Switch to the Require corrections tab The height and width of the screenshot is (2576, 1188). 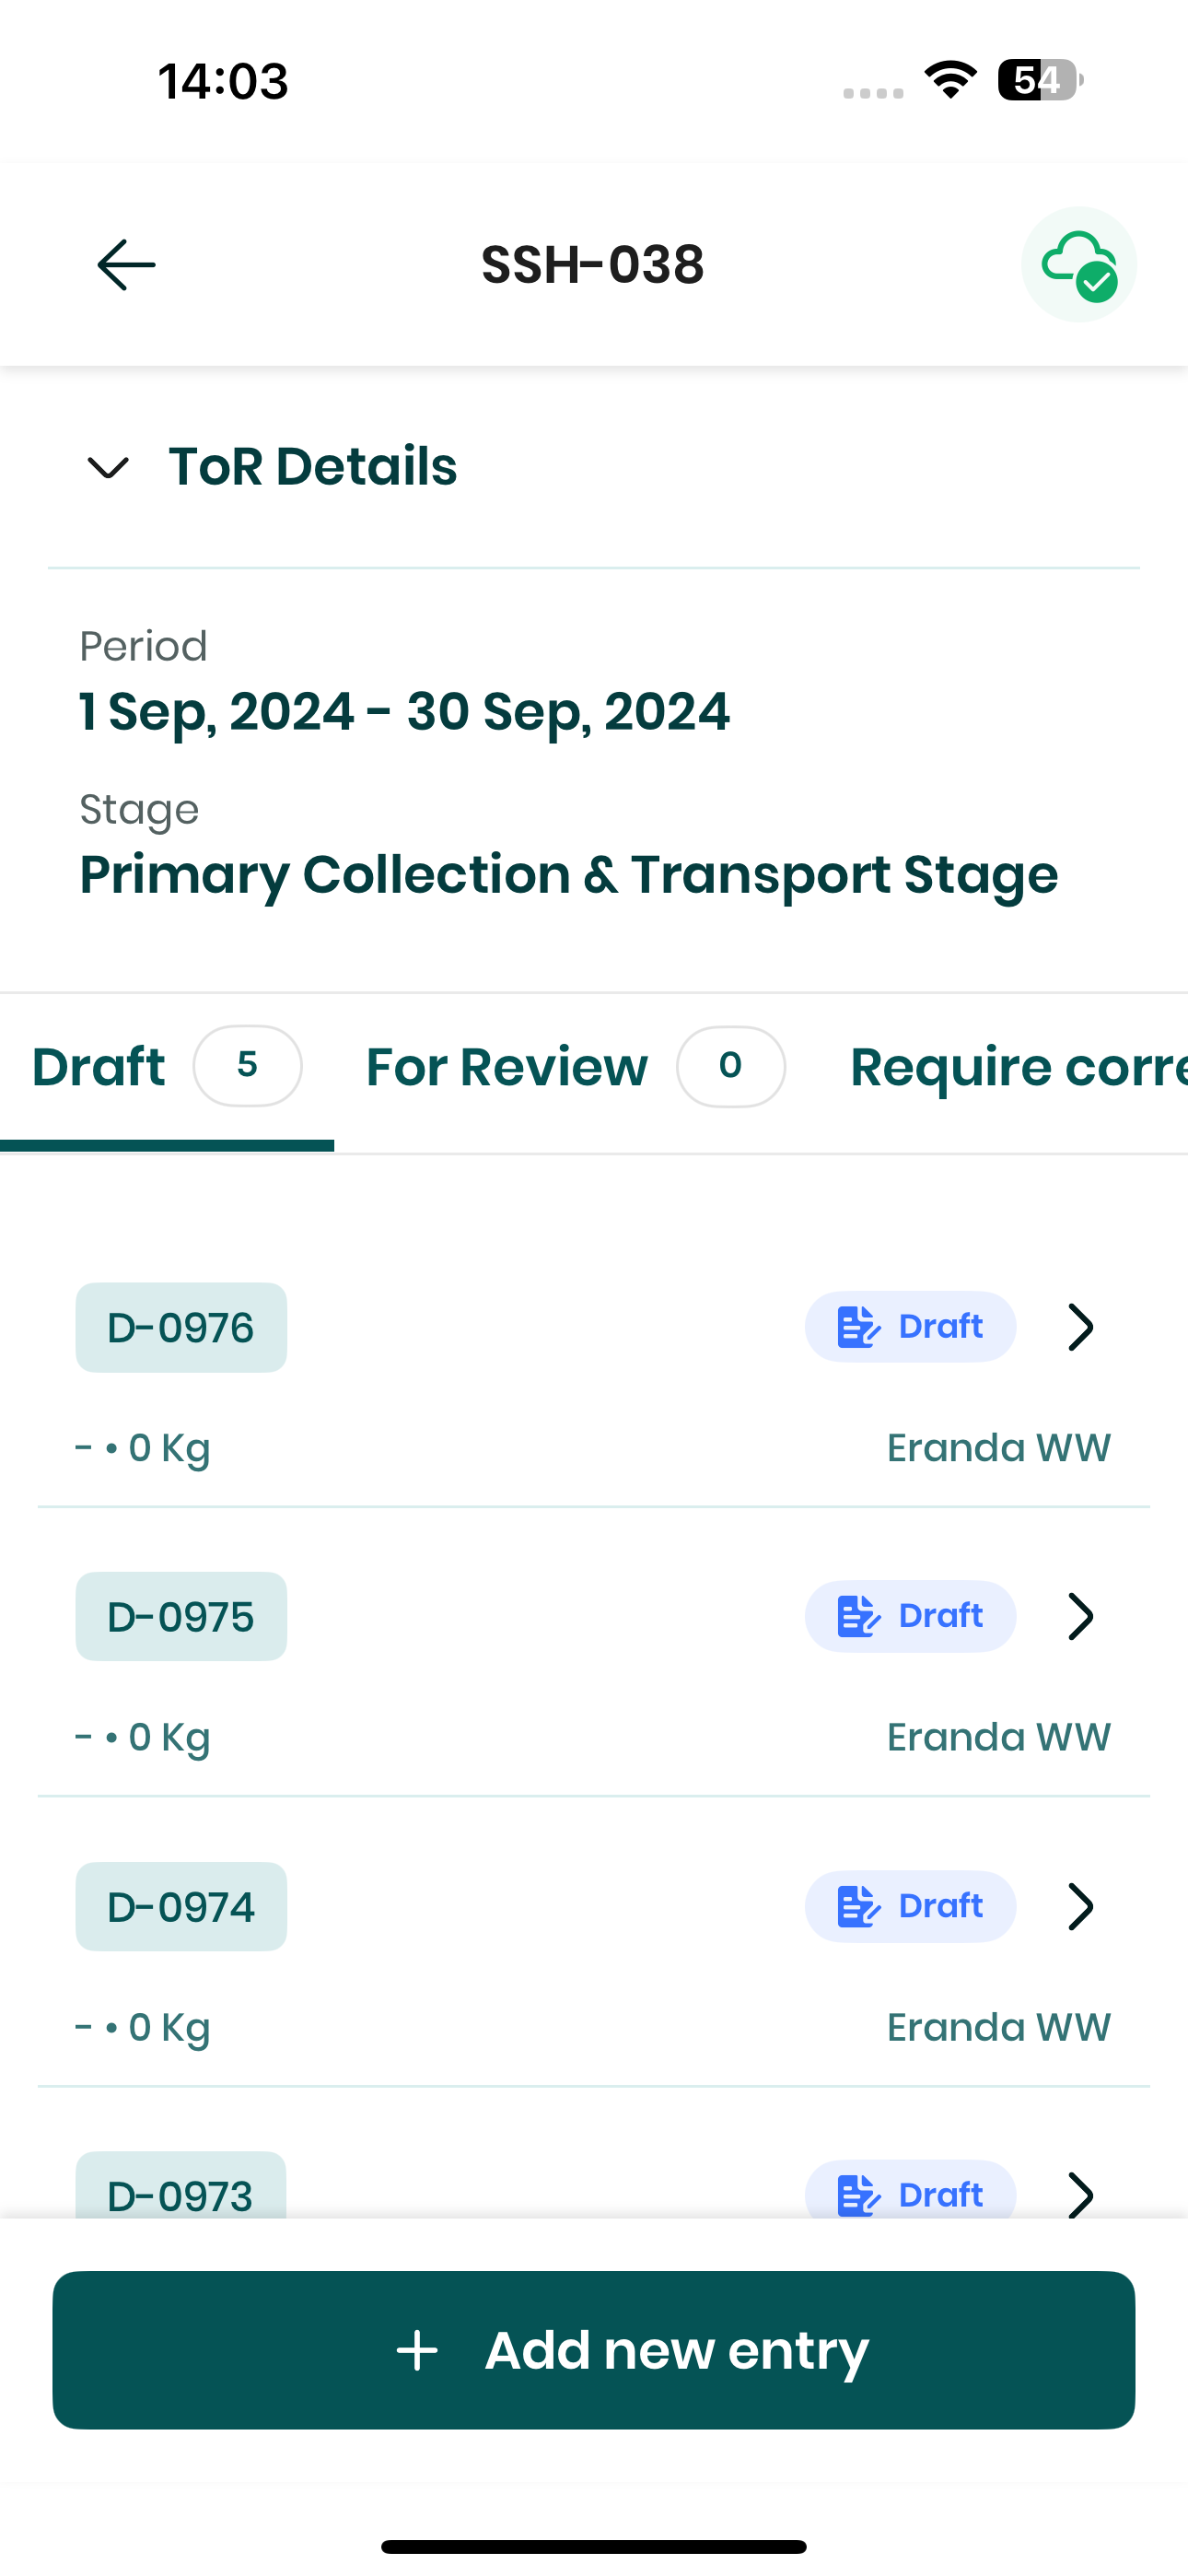click(1018, 1067)
